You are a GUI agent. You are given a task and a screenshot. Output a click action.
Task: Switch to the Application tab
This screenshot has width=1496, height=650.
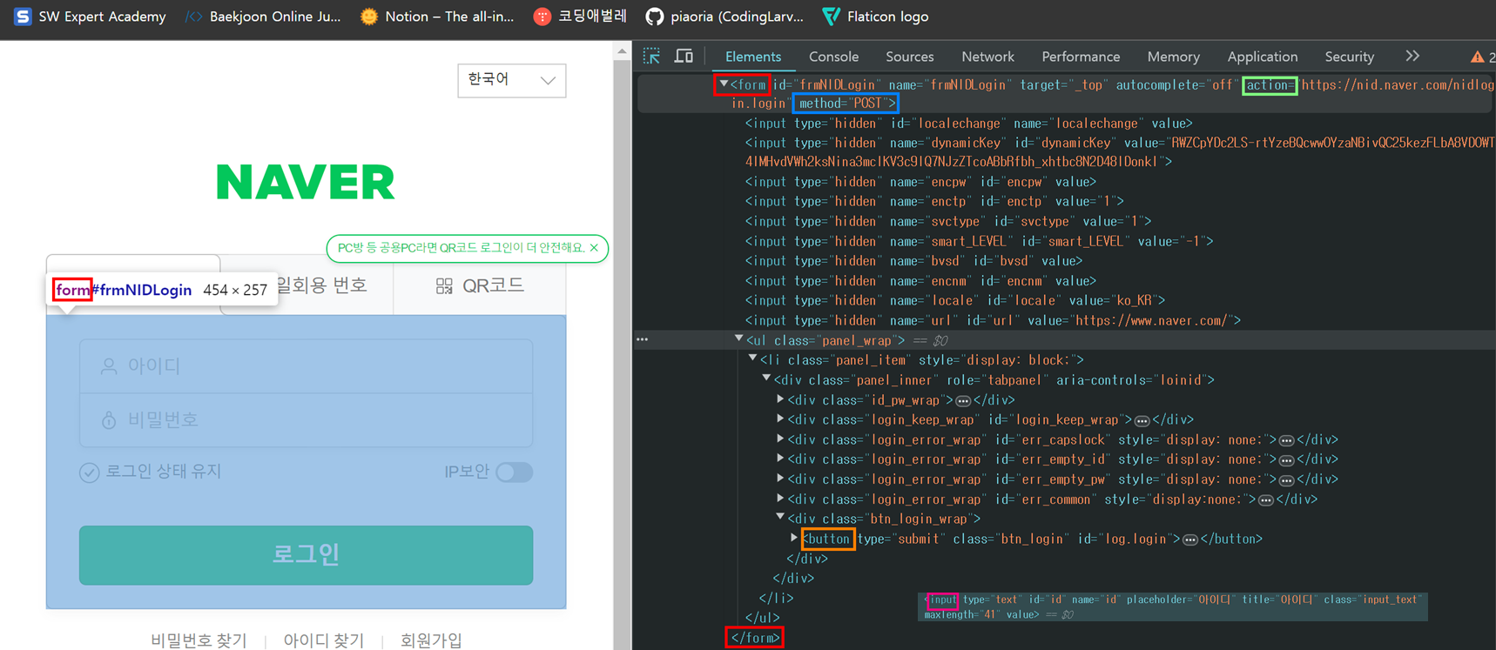click(x=1262, y=57)
